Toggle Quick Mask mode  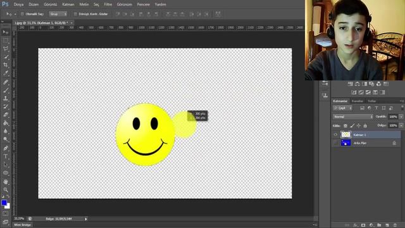pos(6,213)
